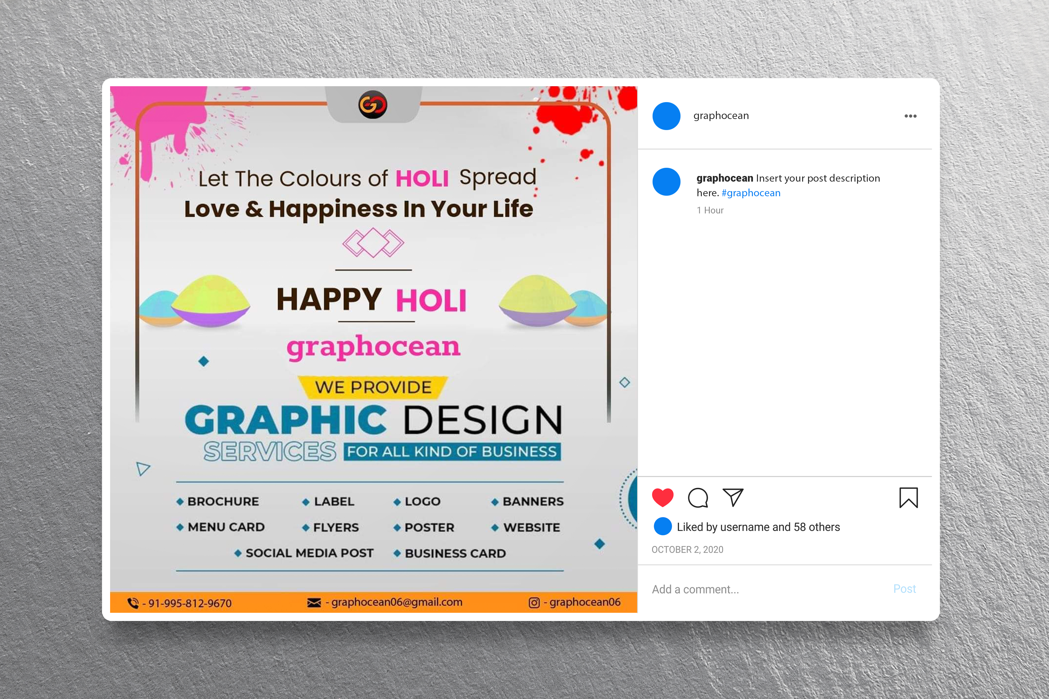Image resolution: width=1049 pixels, height=699 pixels.
Task: Click Love & Happiness In Your Life text
Action: (x=358, y=209)
